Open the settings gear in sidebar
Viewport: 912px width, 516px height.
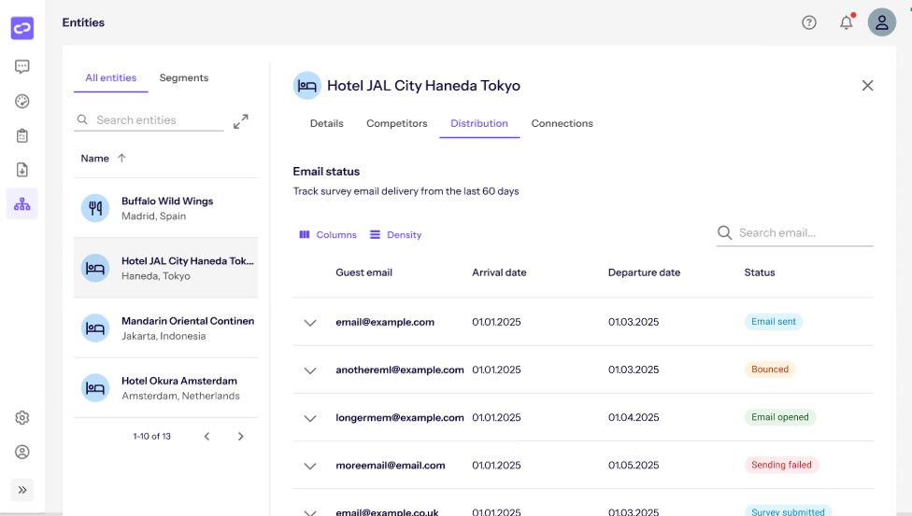pos(22,417)
